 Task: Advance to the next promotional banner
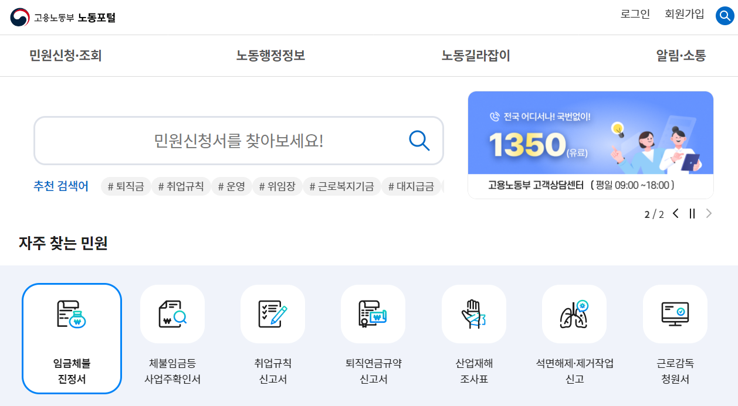pyautogui.click(x=708, y=214)
